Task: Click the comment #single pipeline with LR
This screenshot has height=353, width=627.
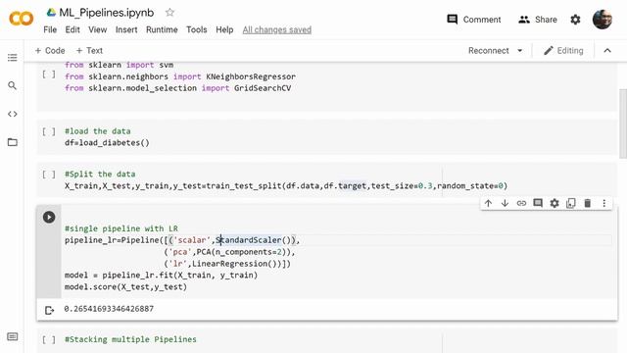Action: 121,228
